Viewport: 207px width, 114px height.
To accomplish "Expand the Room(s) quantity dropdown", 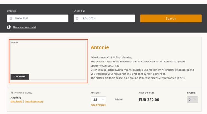I will click(x=192, y=100).
